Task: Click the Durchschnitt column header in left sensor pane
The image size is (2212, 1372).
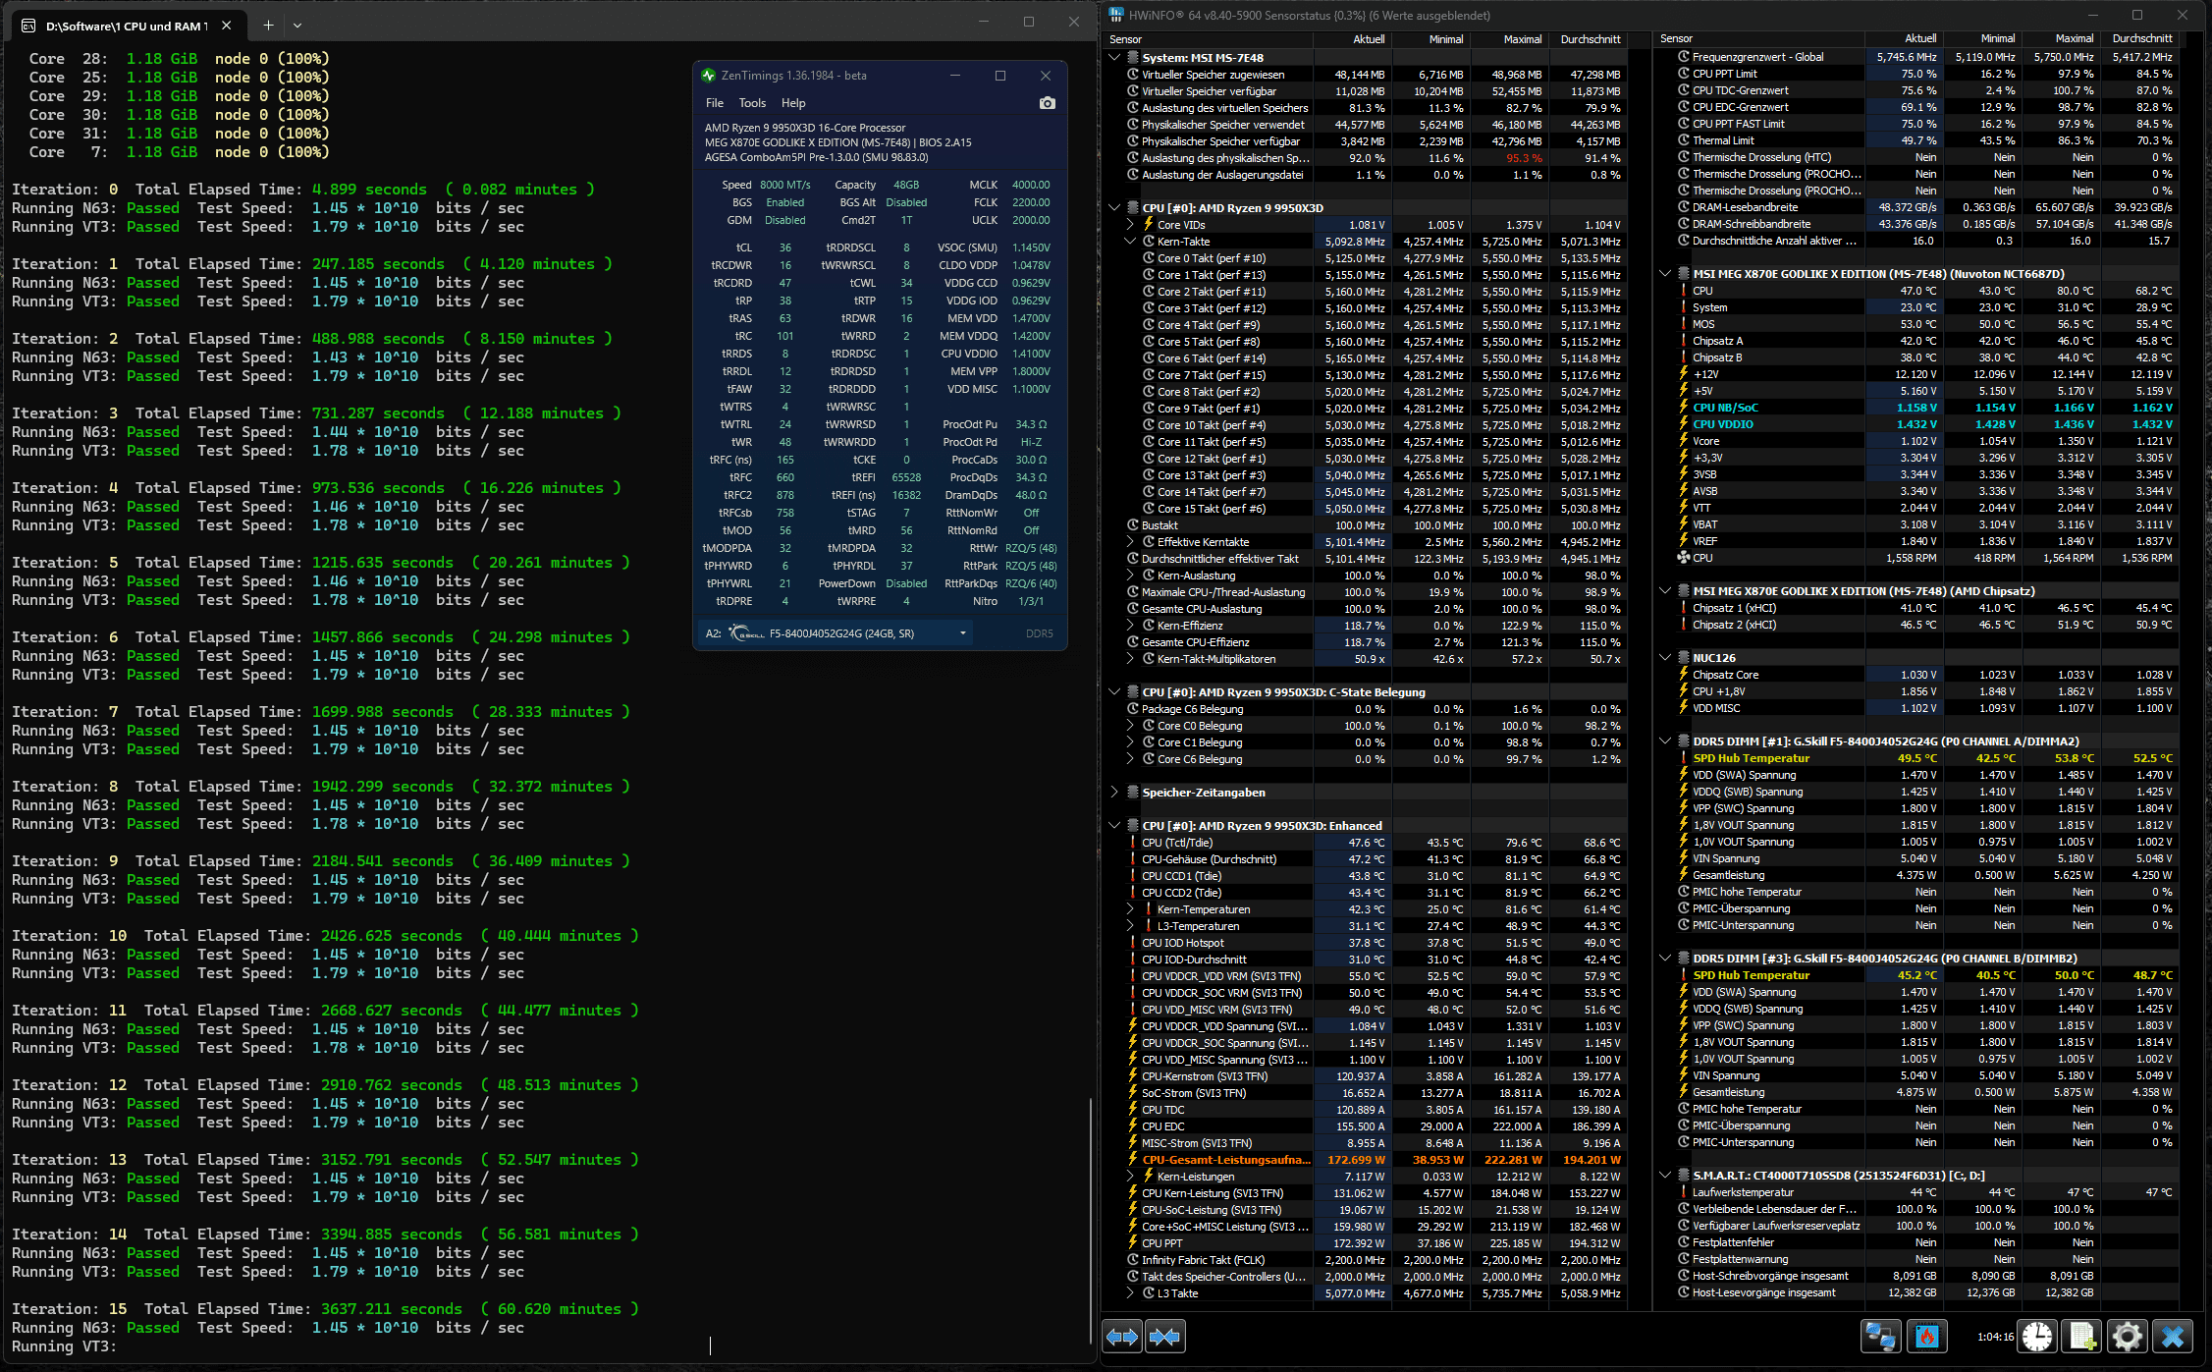Action: click(1590, 39)
